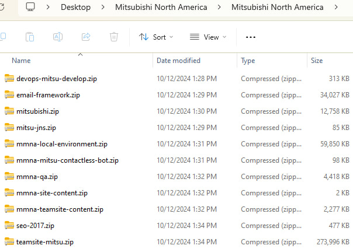Click mmna-teamsite-content.zip zip icon
This screenshot has width=353, height=249.
pos(9,209)
